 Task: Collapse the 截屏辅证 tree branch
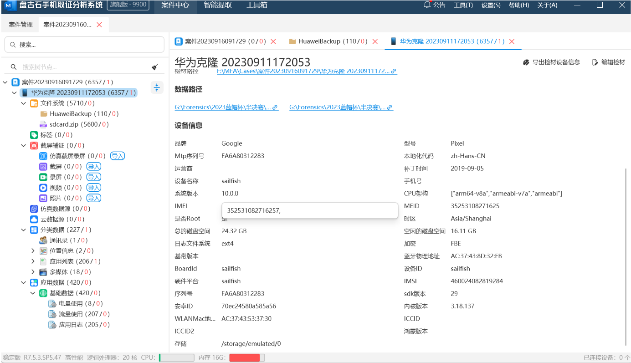pos(24,146)
